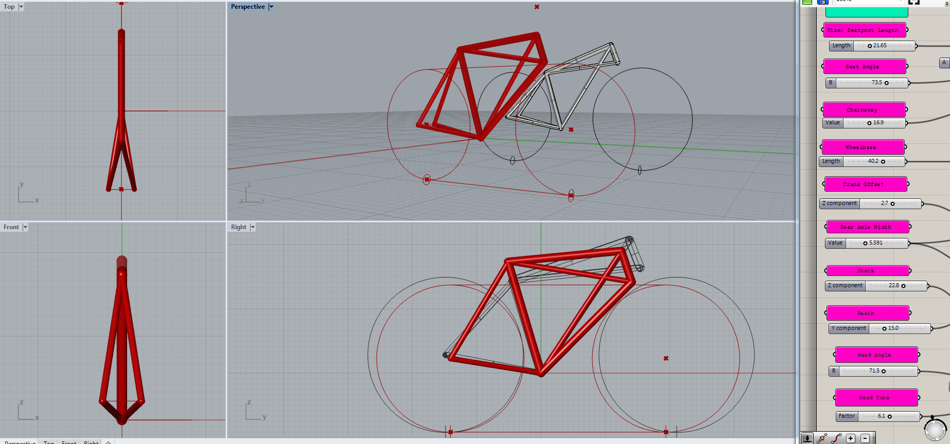
Task: Click the 'Length' label of Seatpost slider
Action: pos(841,46)
